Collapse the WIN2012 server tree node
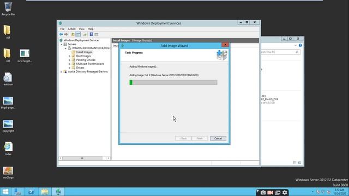This screenshot has width=349, height=196. coord(65,48)
